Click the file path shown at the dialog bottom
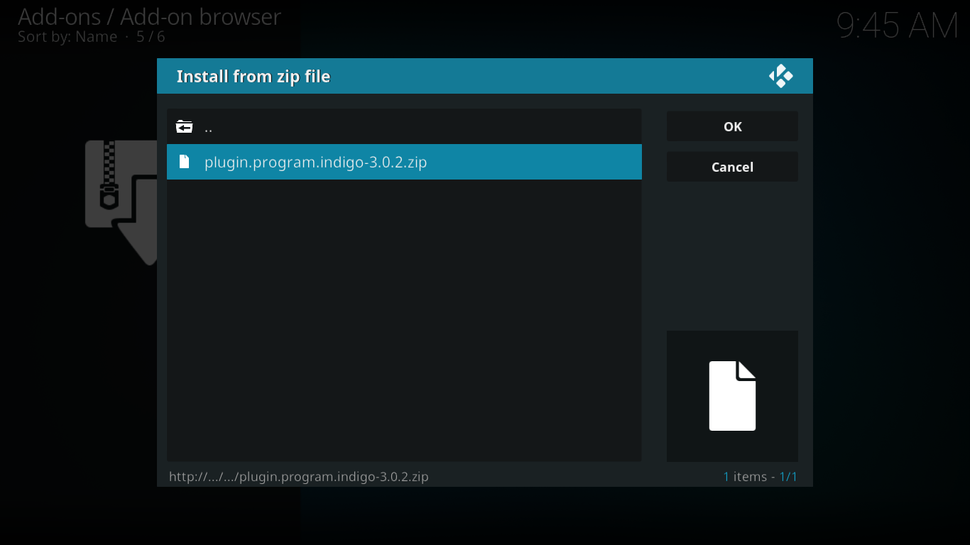Viewport: 970px width, 545px height. (298, 476)
